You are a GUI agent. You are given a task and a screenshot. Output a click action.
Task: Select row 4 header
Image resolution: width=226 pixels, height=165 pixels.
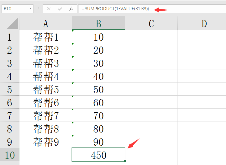[x=9, y=76]
